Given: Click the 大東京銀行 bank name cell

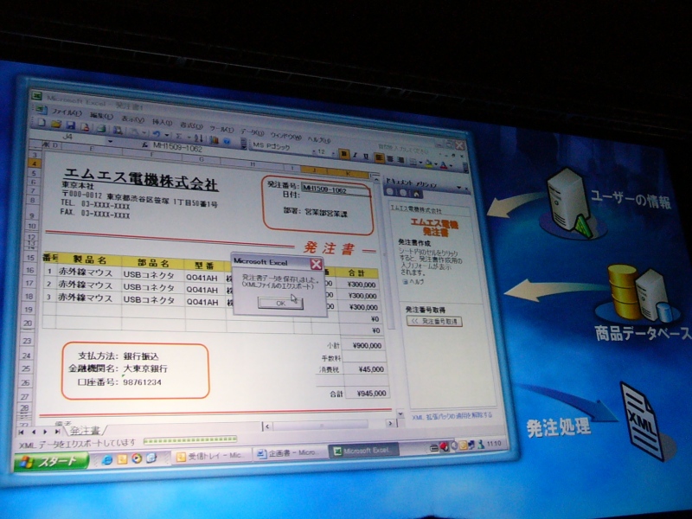Looking at the screenshot, I should click(x=145, y=368).
